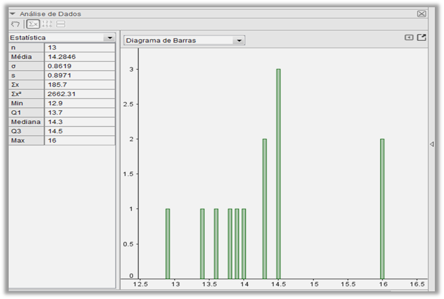Viewport: 444px width, 299px height.
Task: Toggle the Σx show statistics button
Action: tap(33, 24)
